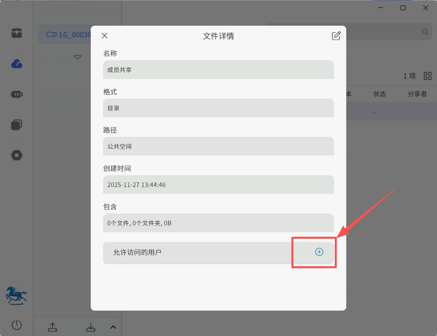Click the 分享者 column header

(417, 94)
